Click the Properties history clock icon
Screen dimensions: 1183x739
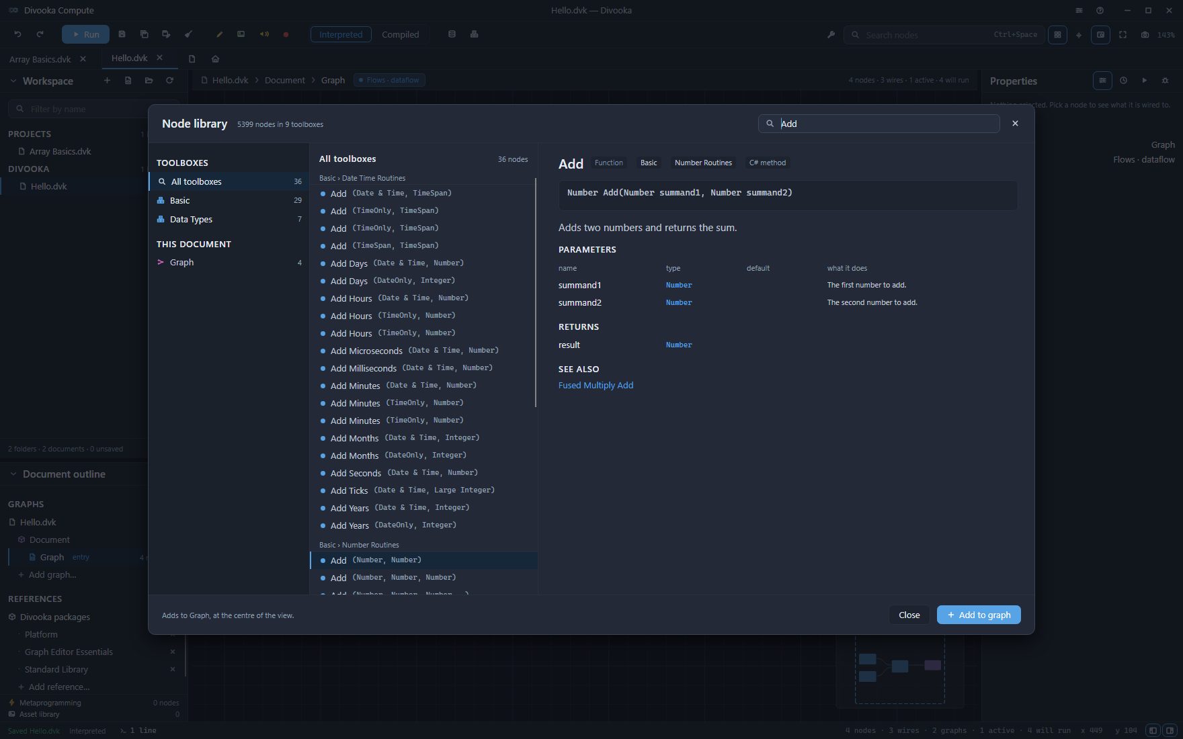point(1123,81)
